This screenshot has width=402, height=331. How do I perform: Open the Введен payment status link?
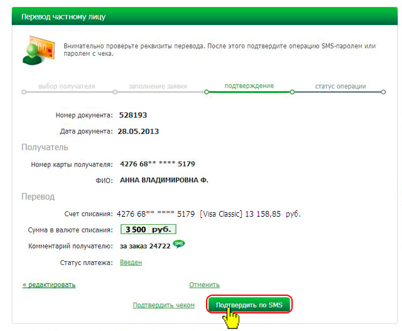(131, 262)
